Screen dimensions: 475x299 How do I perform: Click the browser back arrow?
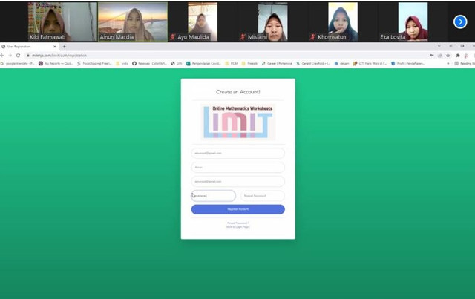(4, 55)
